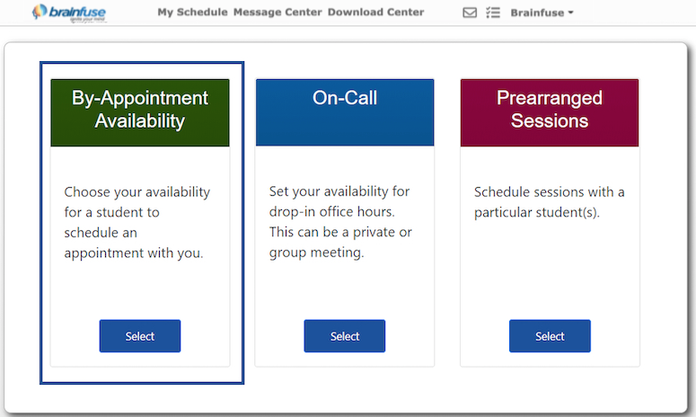Screen dimensions: 696x417
Task: Click the Prearranged Sessions card's blank area
Action: 549,270
